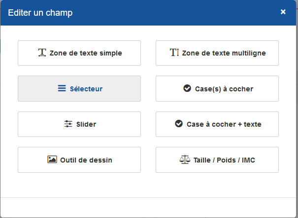Click the empty footer area of the dialog
The width and height of the screenshot is (298, 218).
tap(148, 208)
